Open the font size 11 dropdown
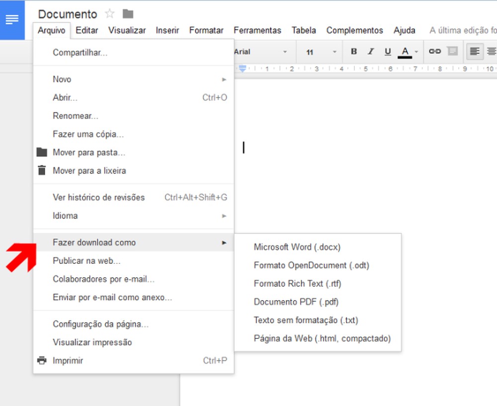 (x=319, y=51)
